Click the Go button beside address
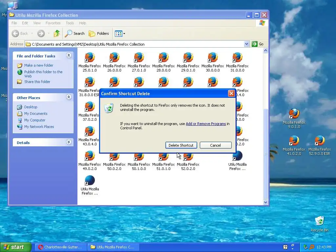 [258, 44]
